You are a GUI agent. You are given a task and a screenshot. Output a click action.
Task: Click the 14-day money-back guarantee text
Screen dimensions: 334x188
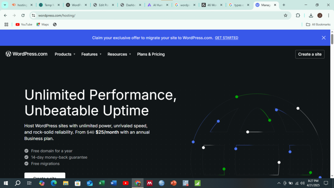(x=59, y=157)
